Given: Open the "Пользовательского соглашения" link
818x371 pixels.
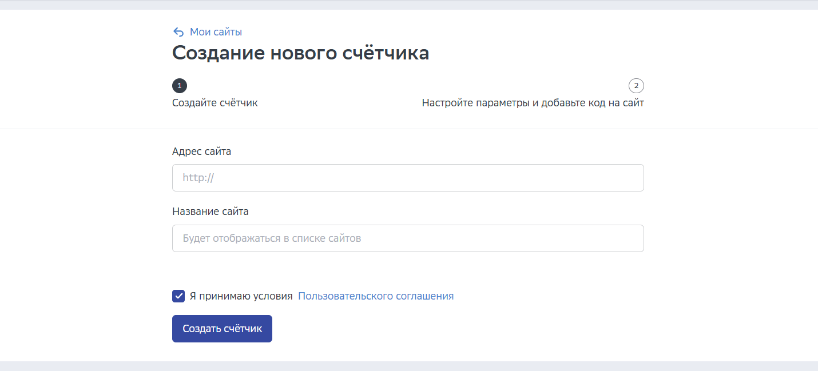Looking at the screenshot, I should pyautogui.click(x=375, y=296).
